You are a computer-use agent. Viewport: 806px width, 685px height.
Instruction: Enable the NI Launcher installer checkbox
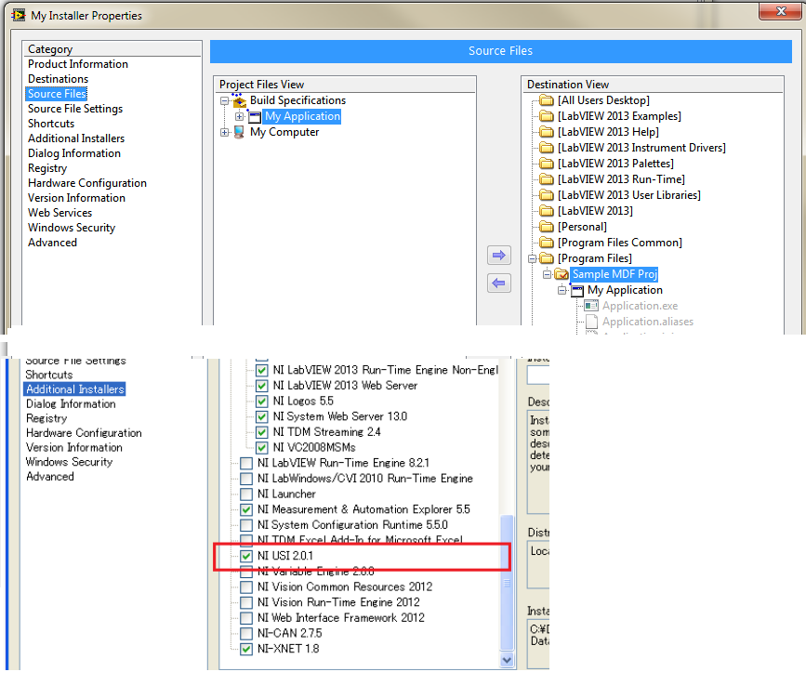246,494
